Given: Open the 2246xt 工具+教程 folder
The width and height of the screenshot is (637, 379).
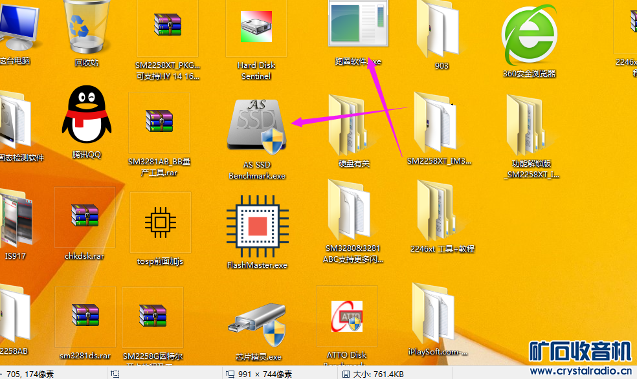Looking at the screenshot, I should (436, 211).
